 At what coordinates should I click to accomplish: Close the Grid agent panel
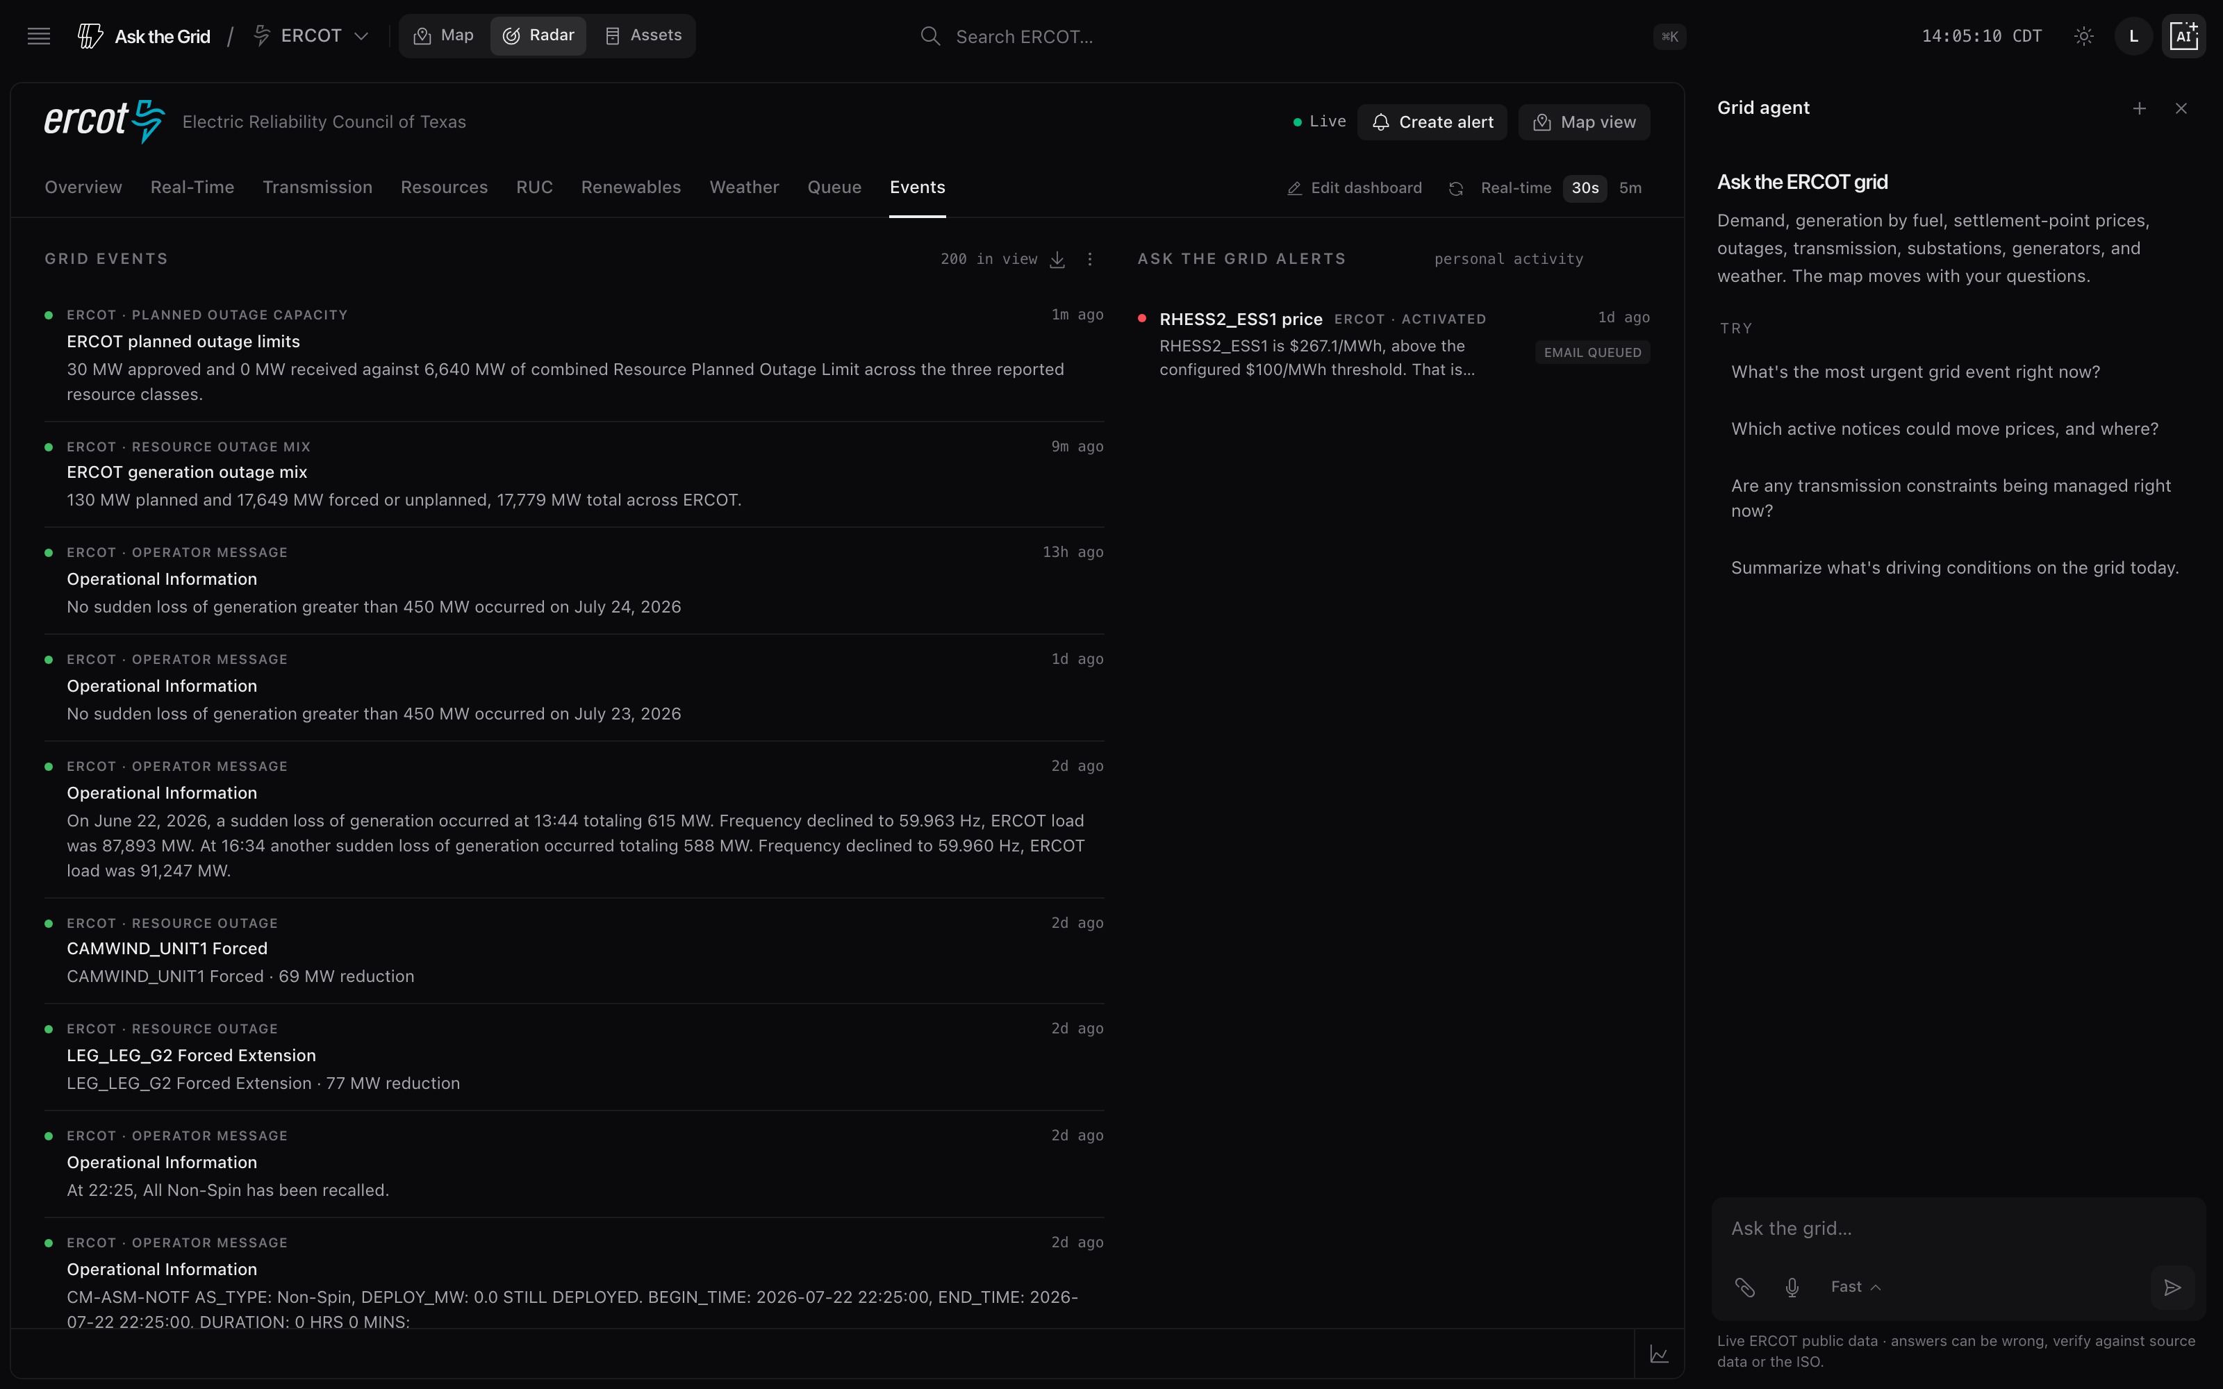pos(2181,108)
